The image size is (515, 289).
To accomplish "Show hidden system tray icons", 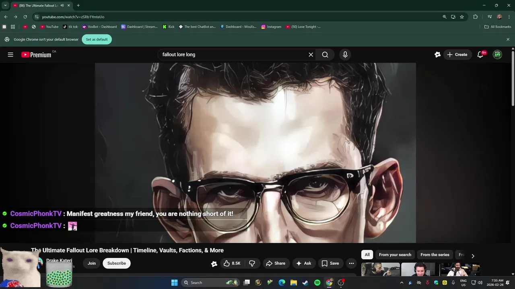I will [402, 283].
